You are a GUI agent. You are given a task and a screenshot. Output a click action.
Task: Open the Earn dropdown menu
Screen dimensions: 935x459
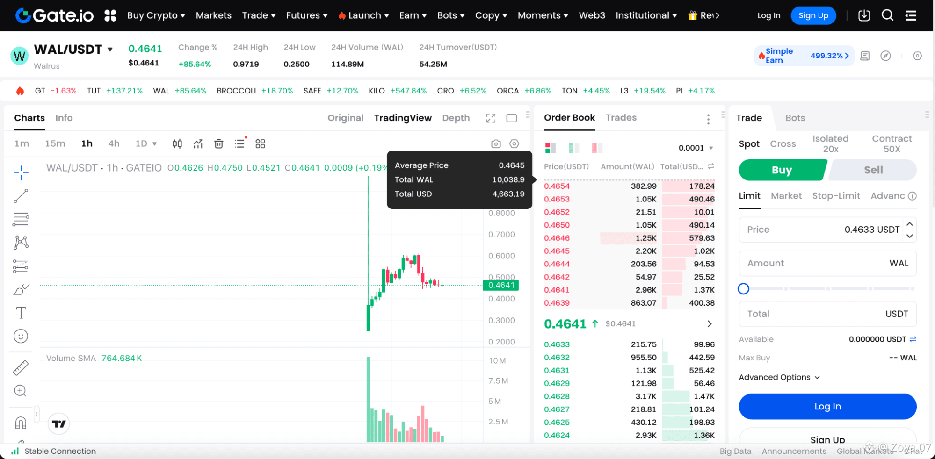click(x=413, y=15)
